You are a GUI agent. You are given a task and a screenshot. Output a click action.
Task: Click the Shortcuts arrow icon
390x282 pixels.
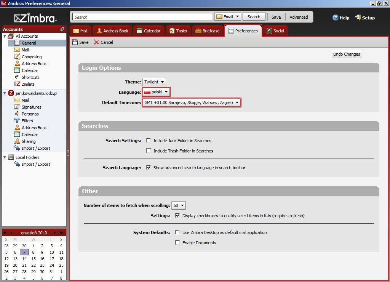[x=17, y=77]
